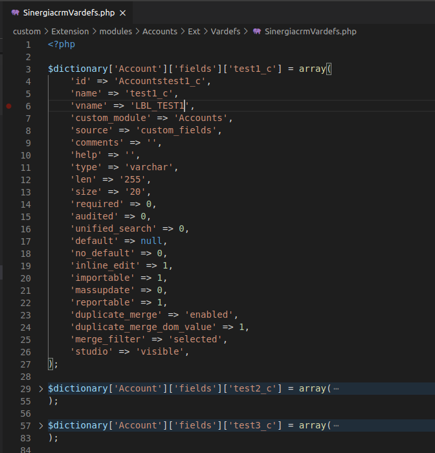Click line number 27 in gutter
435x453 pixels.
(x=26, y=364)
